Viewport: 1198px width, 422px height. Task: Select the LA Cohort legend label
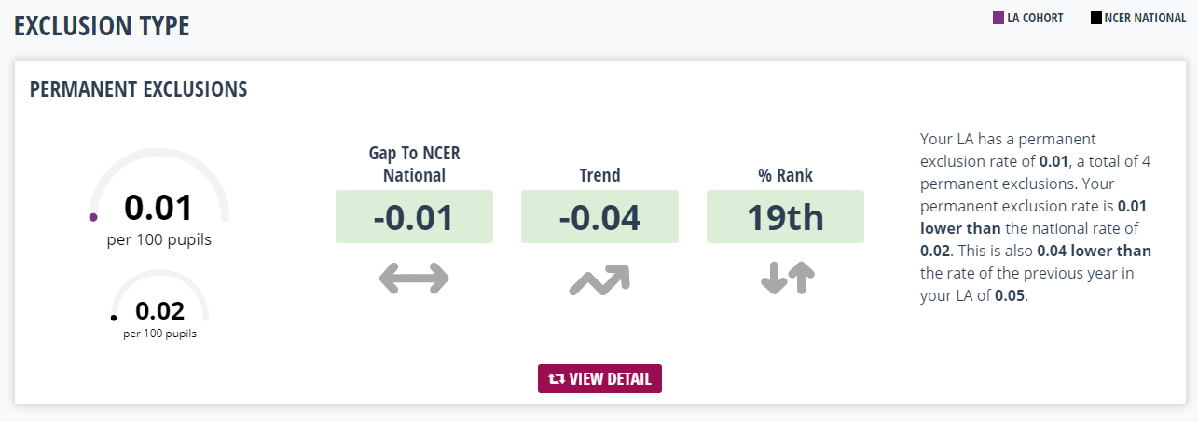(1035, 18)
